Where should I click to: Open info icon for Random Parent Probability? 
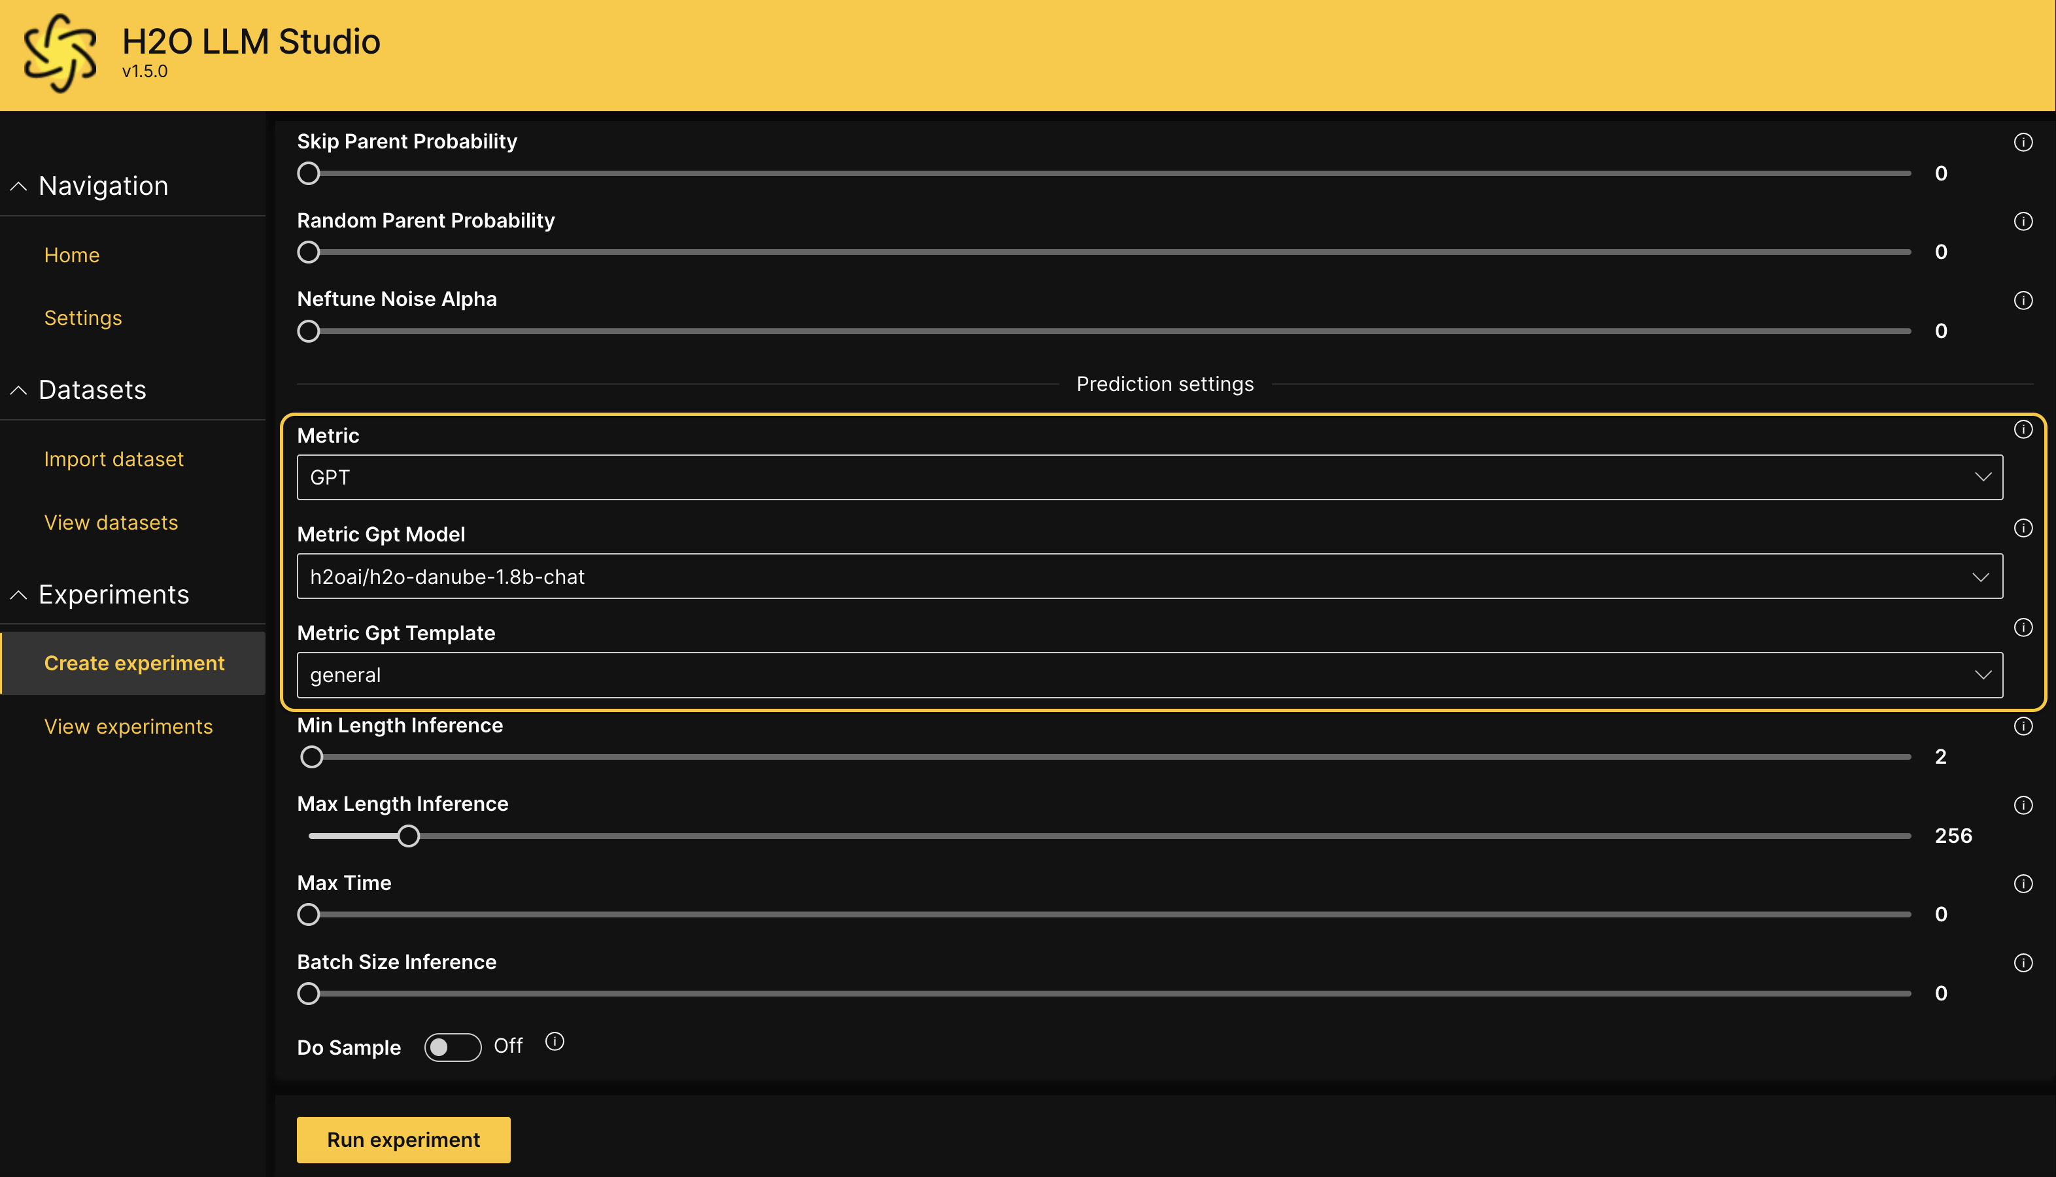(x=2023, y=222)
